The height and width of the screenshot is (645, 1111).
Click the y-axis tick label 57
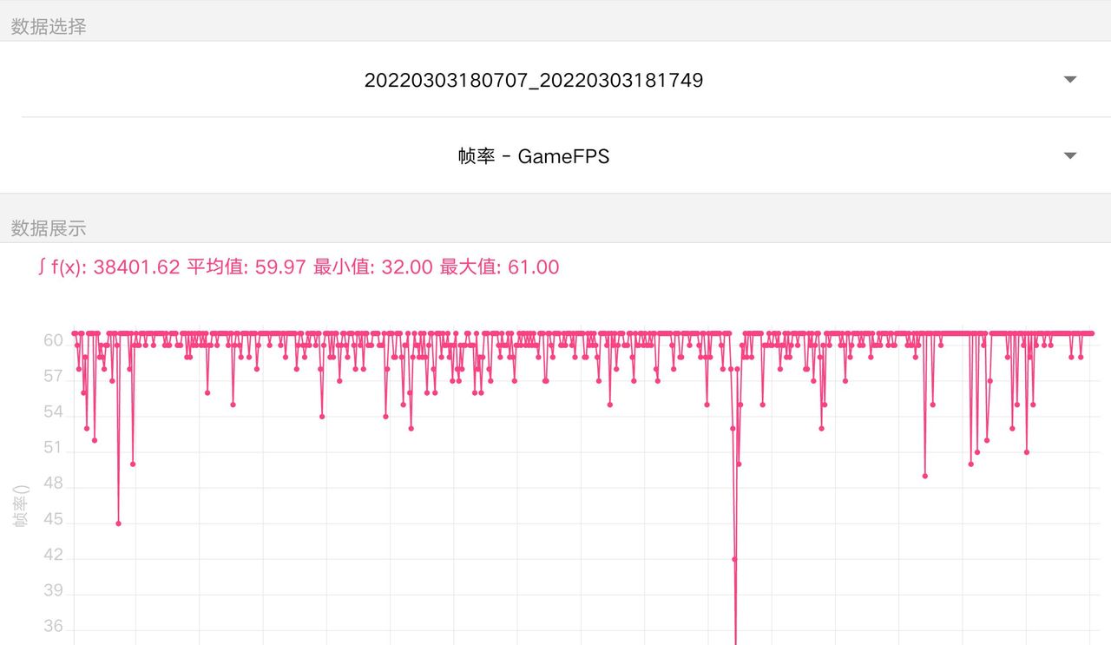[x=53, y=376]
